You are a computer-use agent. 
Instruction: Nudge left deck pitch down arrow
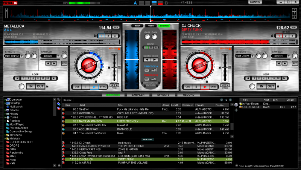112,85
